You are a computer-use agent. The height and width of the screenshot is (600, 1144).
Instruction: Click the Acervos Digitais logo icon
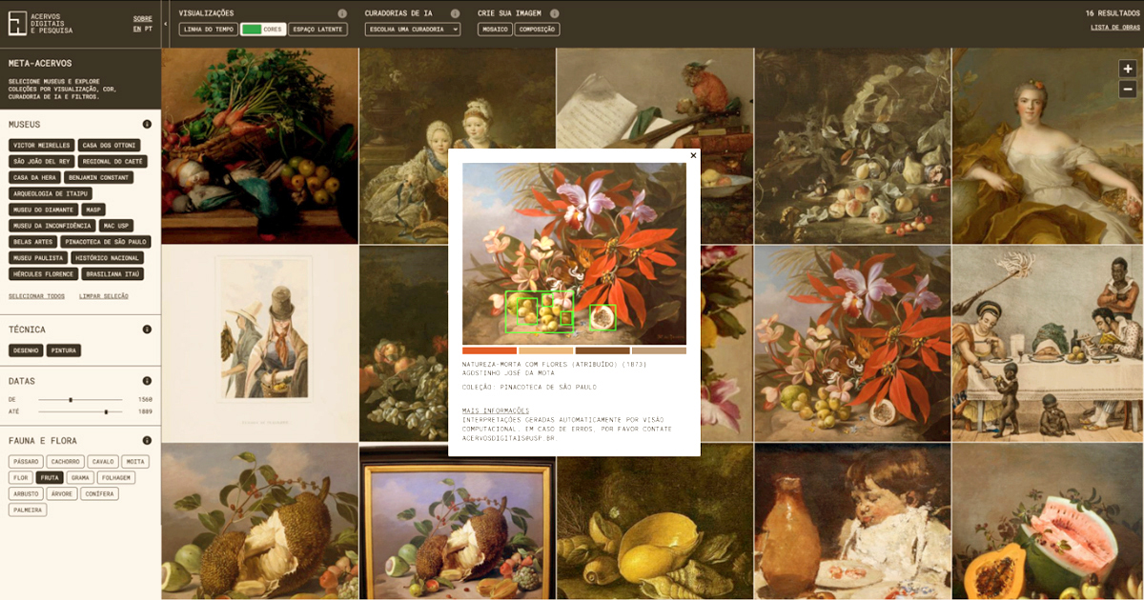[x=17, y=23]
